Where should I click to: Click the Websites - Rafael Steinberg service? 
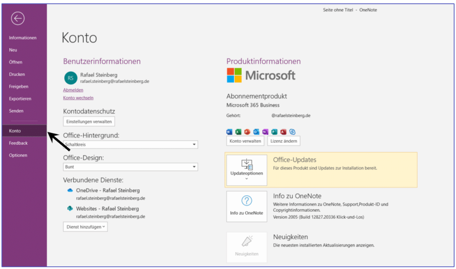point(107,209)
